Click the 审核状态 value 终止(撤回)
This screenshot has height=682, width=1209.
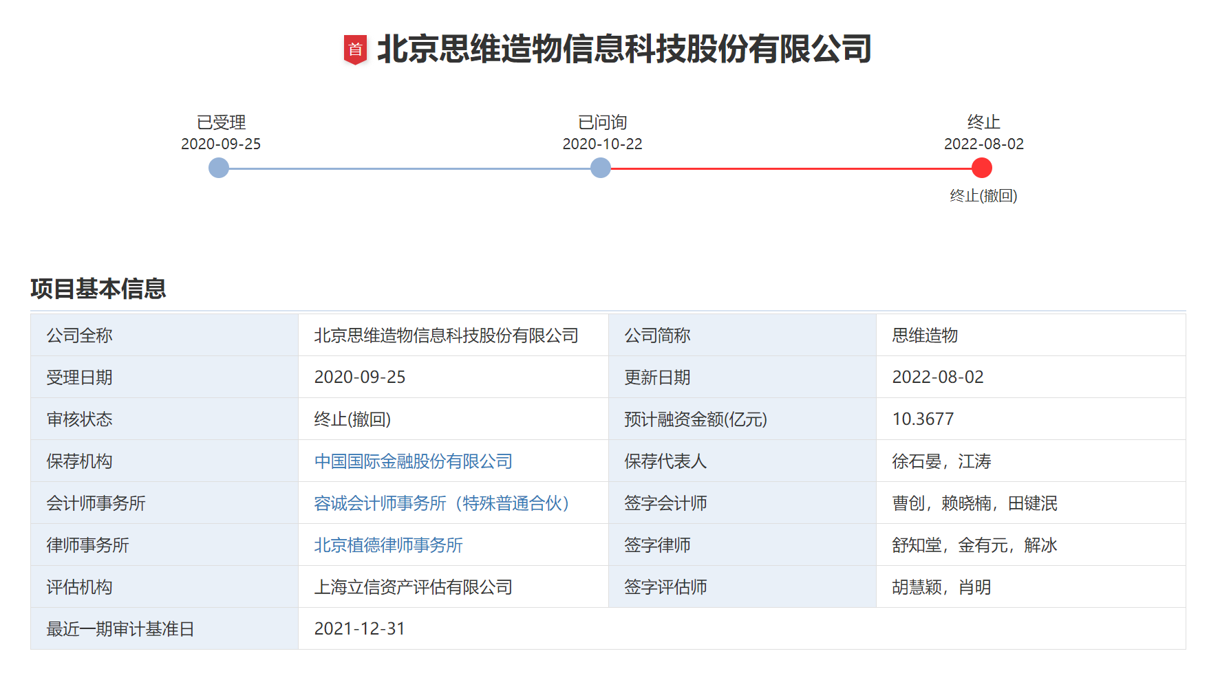pyautogui.click(x=352, y=419)
